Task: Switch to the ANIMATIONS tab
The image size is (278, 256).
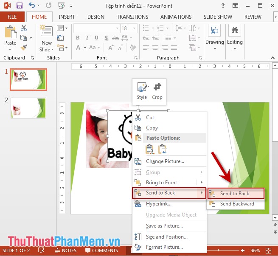Action: 176,17
